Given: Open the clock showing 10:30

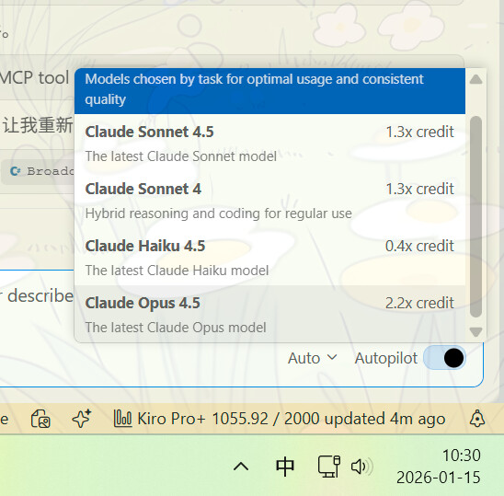Looking at the screenshot, I should point(439,466).
